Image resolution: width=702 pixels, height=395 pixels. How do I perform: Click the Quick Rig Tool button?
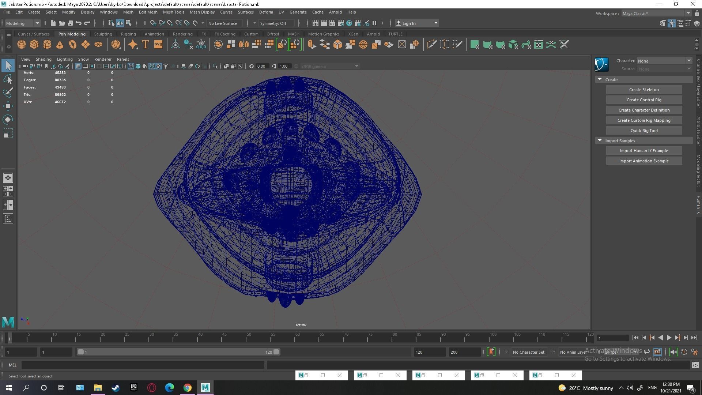(x=643, y=131)
